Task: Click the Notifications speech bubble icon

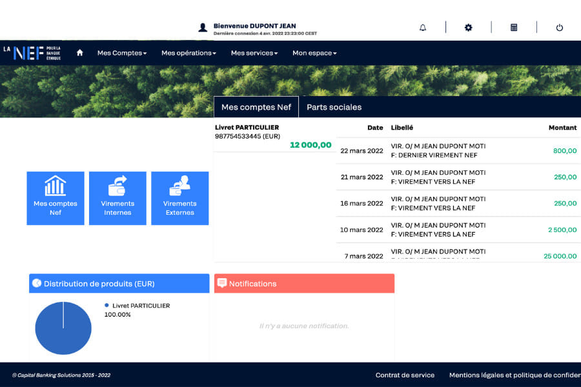Action: point(222,283)
